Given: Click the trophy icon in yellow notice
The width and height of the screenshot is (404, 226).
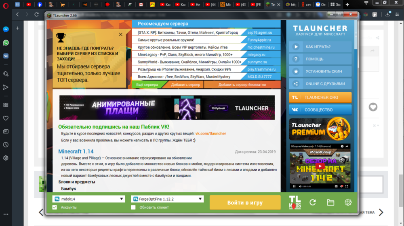Looking at the screenshot, I should coord(61,38).
